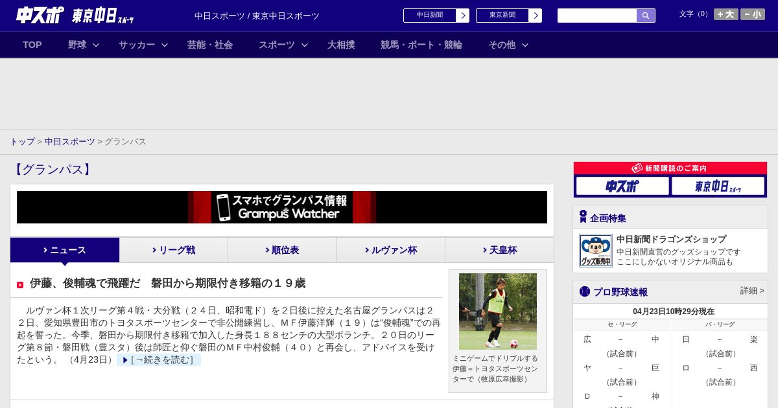Screen dimensions: 778x408
Task: Open 中日新聞ドラゴンズショップ link
Action: [x=671, y=239]
